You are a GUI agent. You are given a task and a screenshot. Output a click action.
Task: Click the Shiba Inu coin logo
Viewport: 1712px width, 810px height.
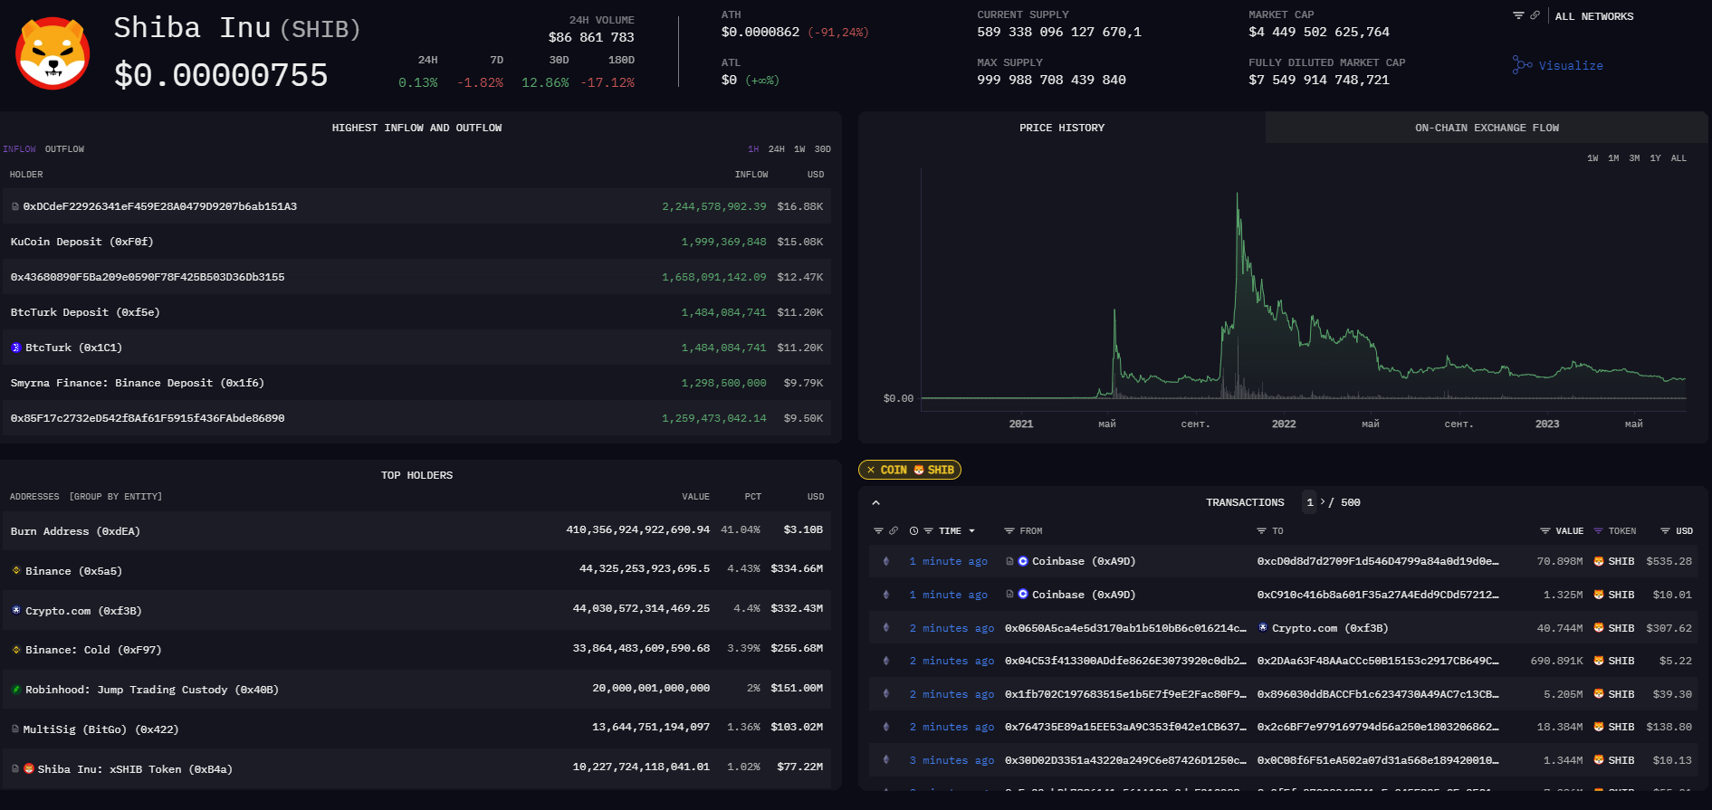pyautogui.click(x=53, y=53)
